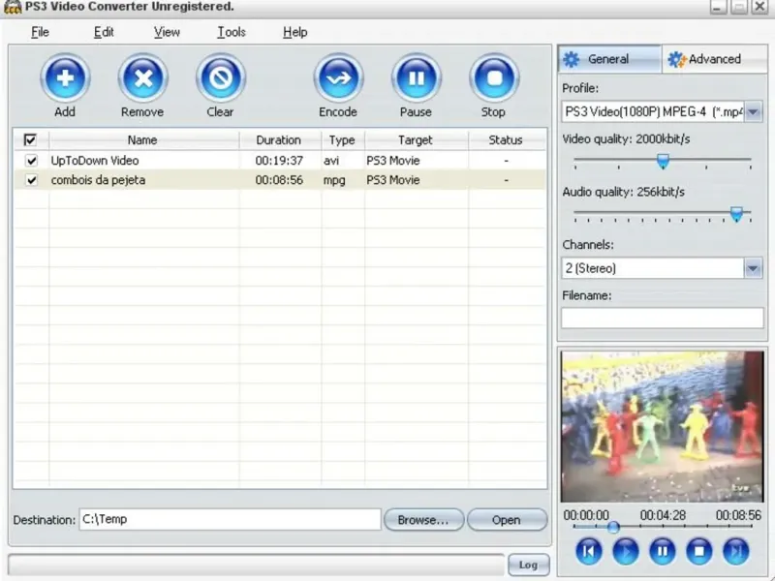Click the 00:19:37 duration cell
Screen dimensions: 775x581
click(x=279, y=161)
